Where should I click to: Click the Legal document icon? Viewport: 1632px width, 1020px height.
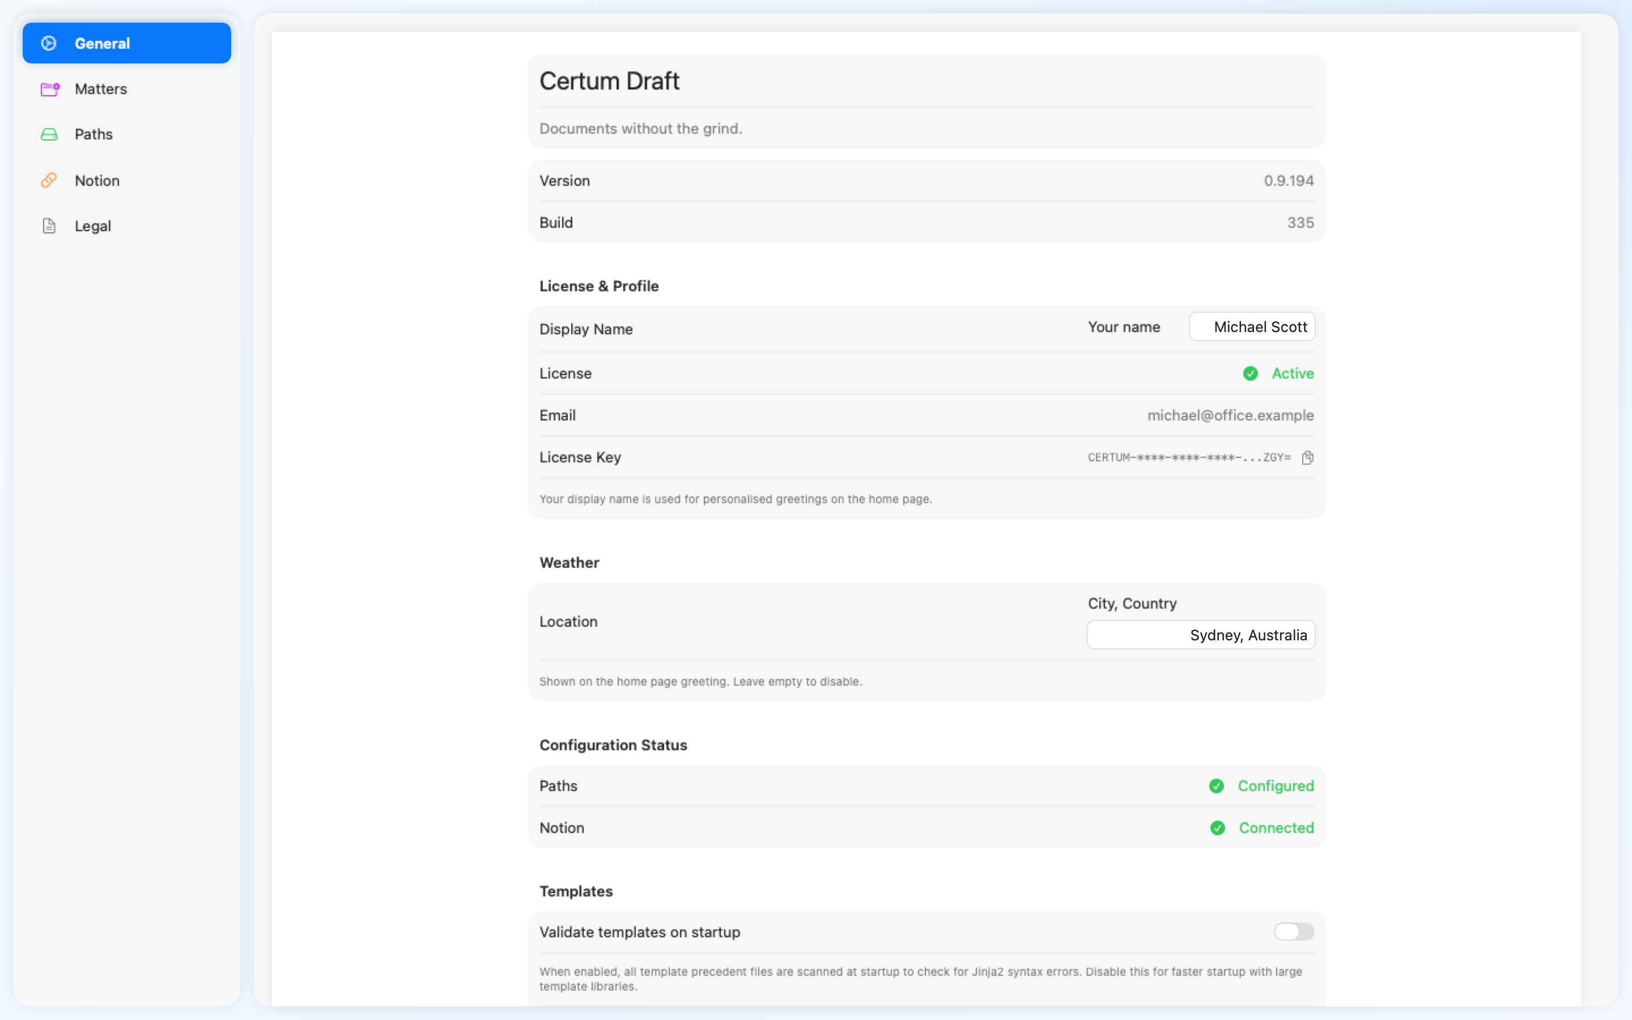pyautogui.click(x=49, y=226)
